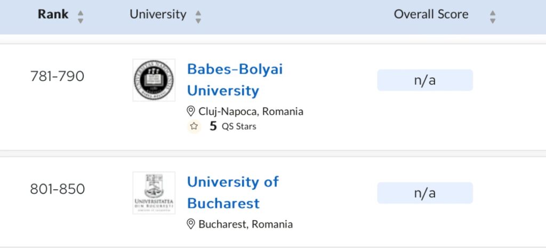Sort Overall Score ascending with up arrow

493,12
